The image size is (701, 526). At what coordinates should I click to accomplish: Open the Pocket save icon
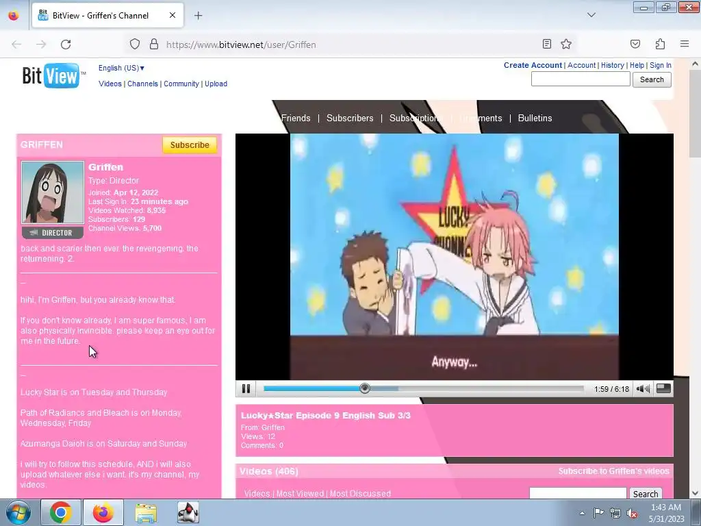tap(635, 44)
